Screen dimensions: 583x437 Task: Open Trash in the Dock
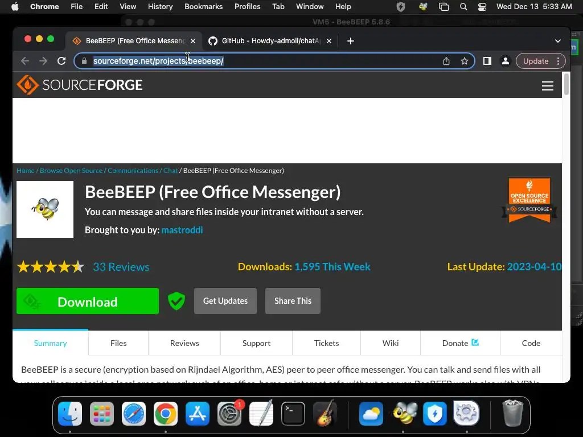pyautogui.click(x=513, y=413)
